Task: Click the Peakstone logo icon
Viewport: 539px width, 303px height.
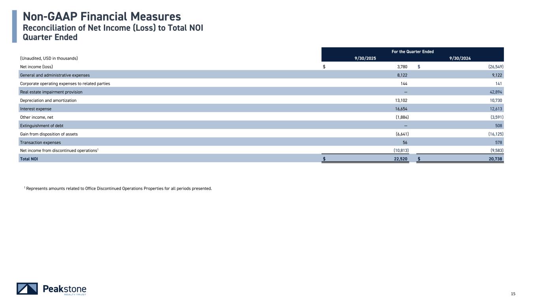Action: point(27,289)
